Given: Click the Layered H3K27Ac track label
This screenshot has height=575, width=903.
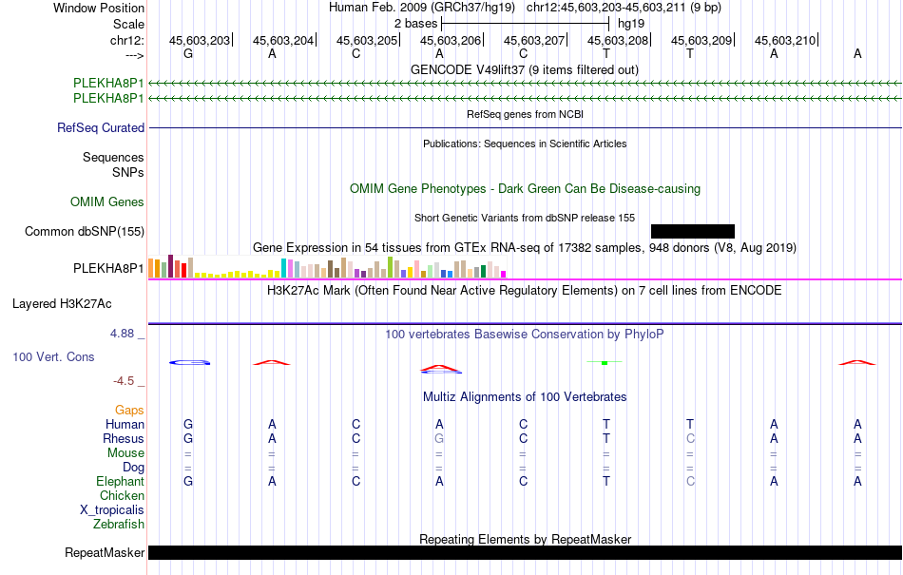Looking at the screenshot, I should pyautogui.click(x=62, y=304).
